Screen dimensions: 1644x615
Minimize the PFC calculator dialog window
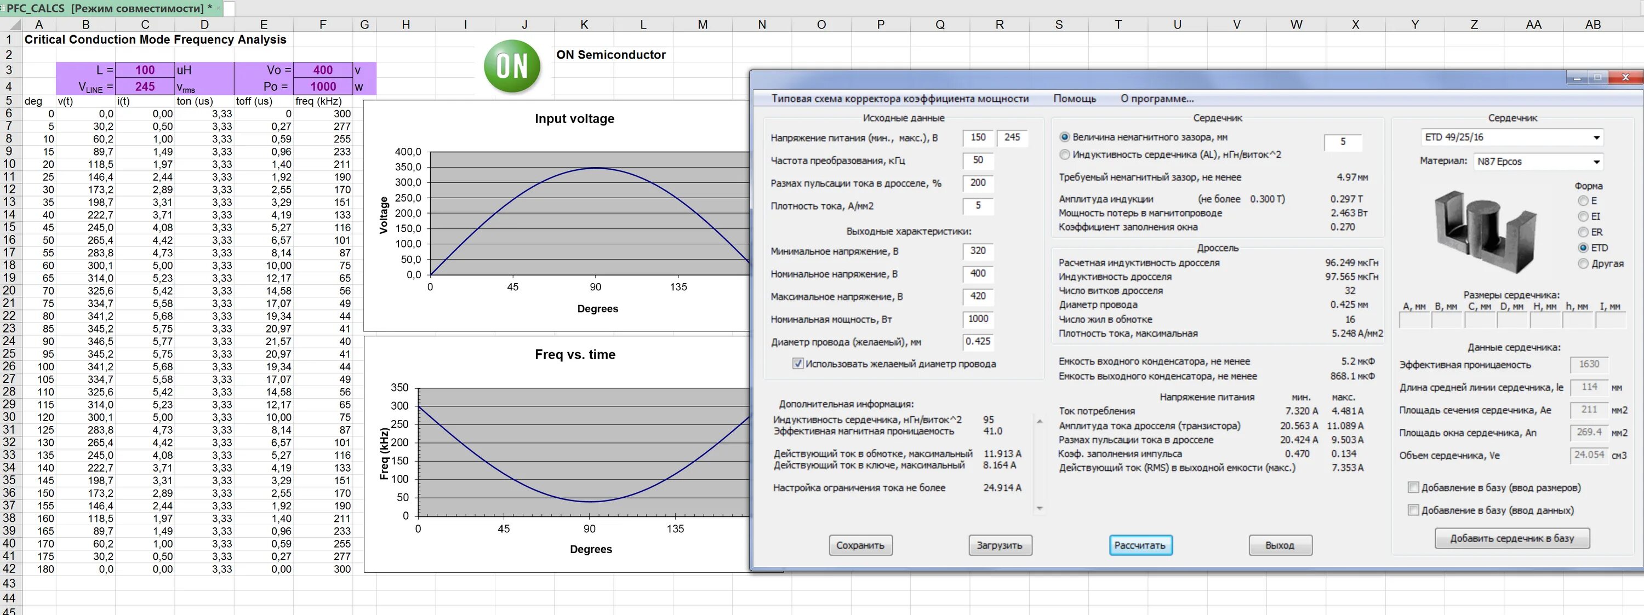(x=1577, y=77)
